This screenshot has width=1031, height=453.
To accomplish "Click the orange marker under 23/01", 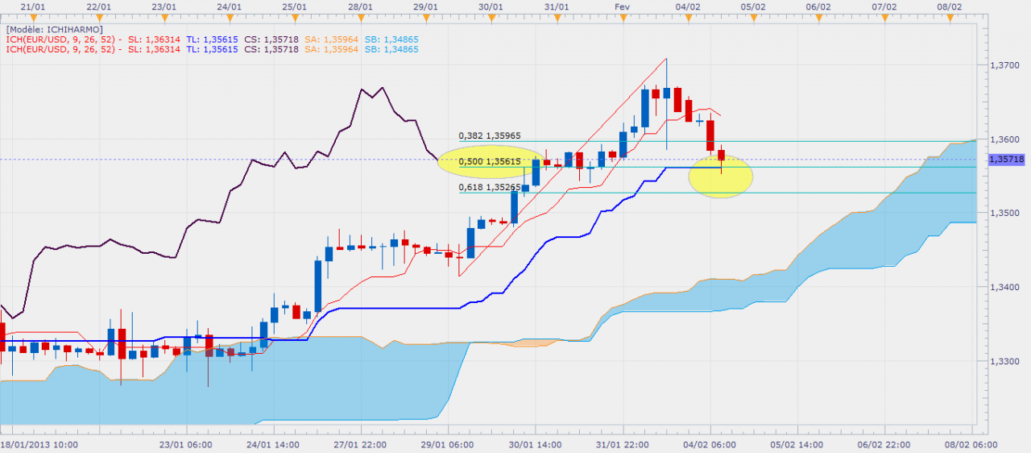I will [164, 16].
